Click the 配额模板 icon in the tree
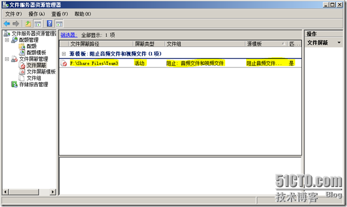 [22, 52]
